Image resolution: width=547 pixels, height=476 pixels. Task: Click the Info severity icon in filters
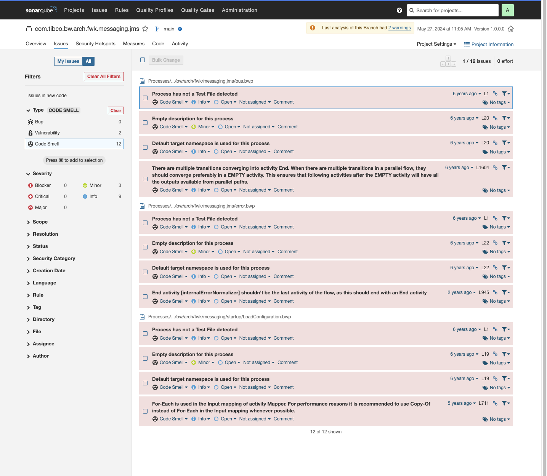click(85, 196)
